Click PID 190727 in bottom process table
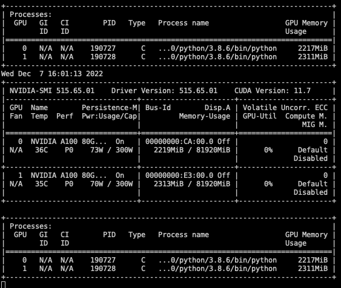 tap(103, 260)
